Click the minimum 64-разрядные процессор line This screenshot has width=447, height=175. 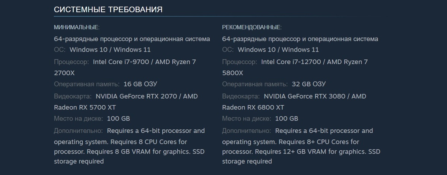pos(132,39)
